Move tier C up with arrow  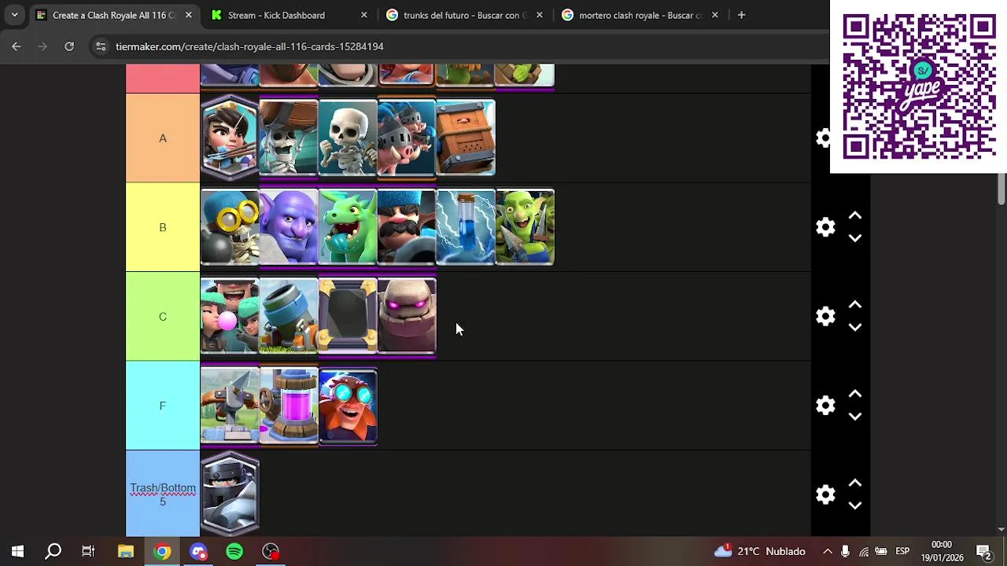[855, 305]
